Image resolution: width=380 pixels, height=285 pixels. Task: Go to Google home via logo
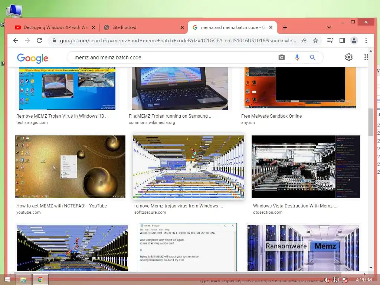[x=33, y=58]
